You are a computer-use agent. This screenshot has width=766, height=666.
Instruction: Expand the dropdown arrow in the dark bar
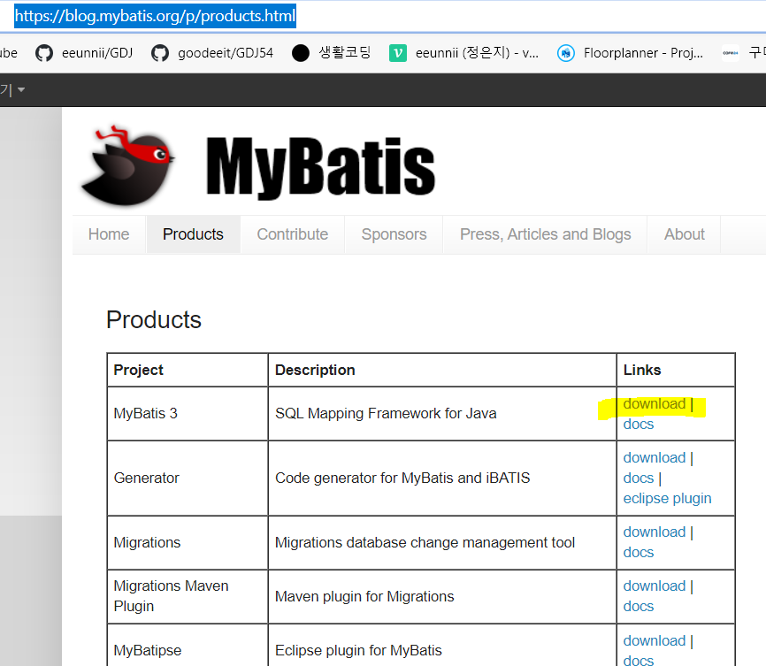point(21,89)
